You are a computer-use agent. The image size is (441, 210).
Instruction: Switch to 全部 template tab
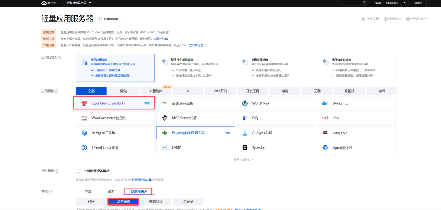point(91,91)
